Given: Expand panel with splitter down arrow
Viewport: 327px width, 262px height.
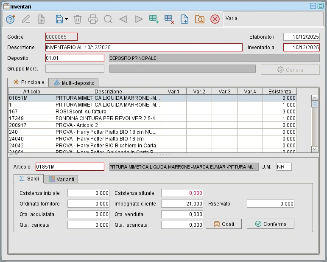Looking at the screenshot, I should (x=16, y=154).
